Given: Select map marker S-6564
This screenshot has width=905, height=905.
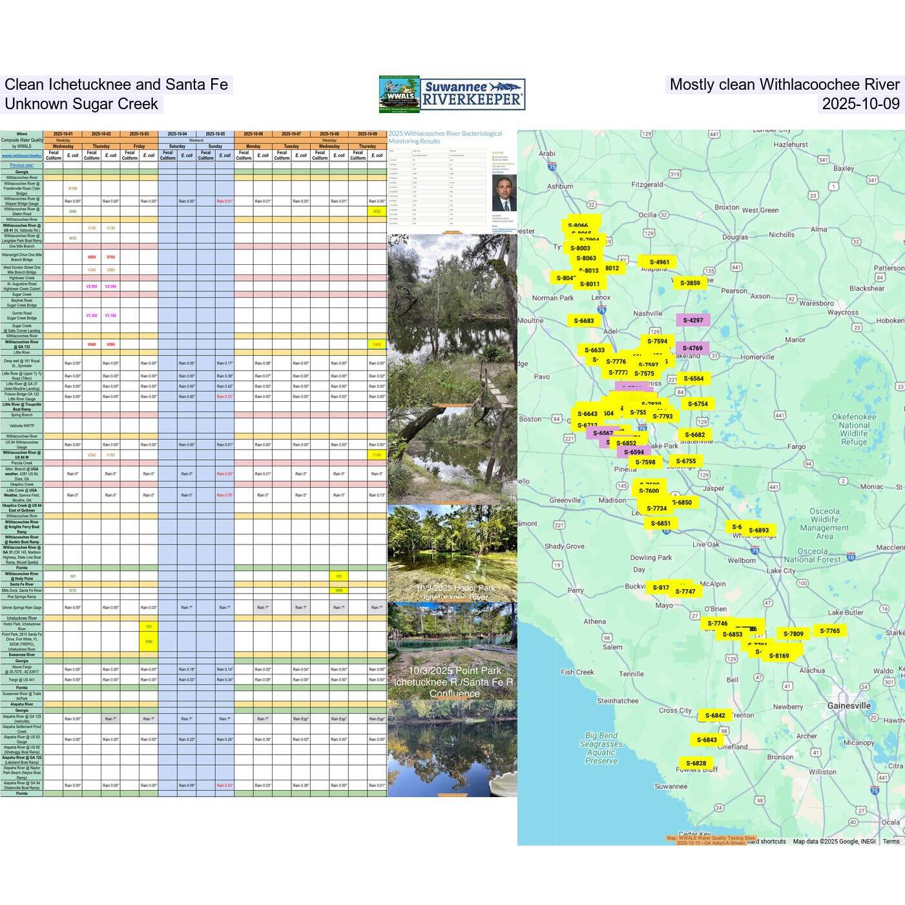Looking at the screenshot, I should [693, 379].
